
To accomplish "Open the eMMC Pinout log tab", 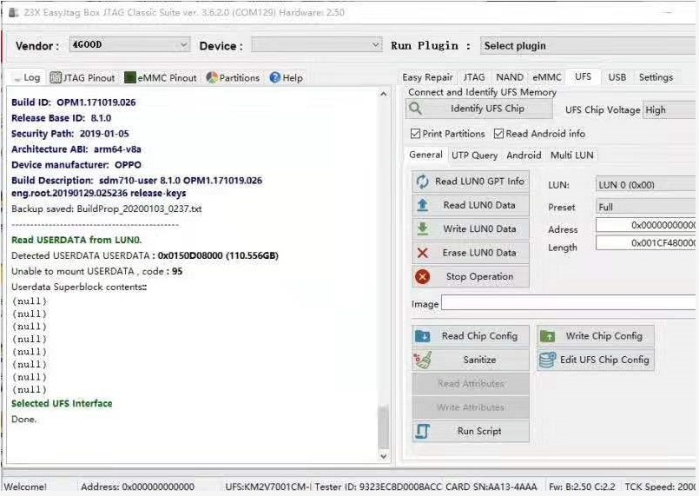I will (x=162, y=77).
